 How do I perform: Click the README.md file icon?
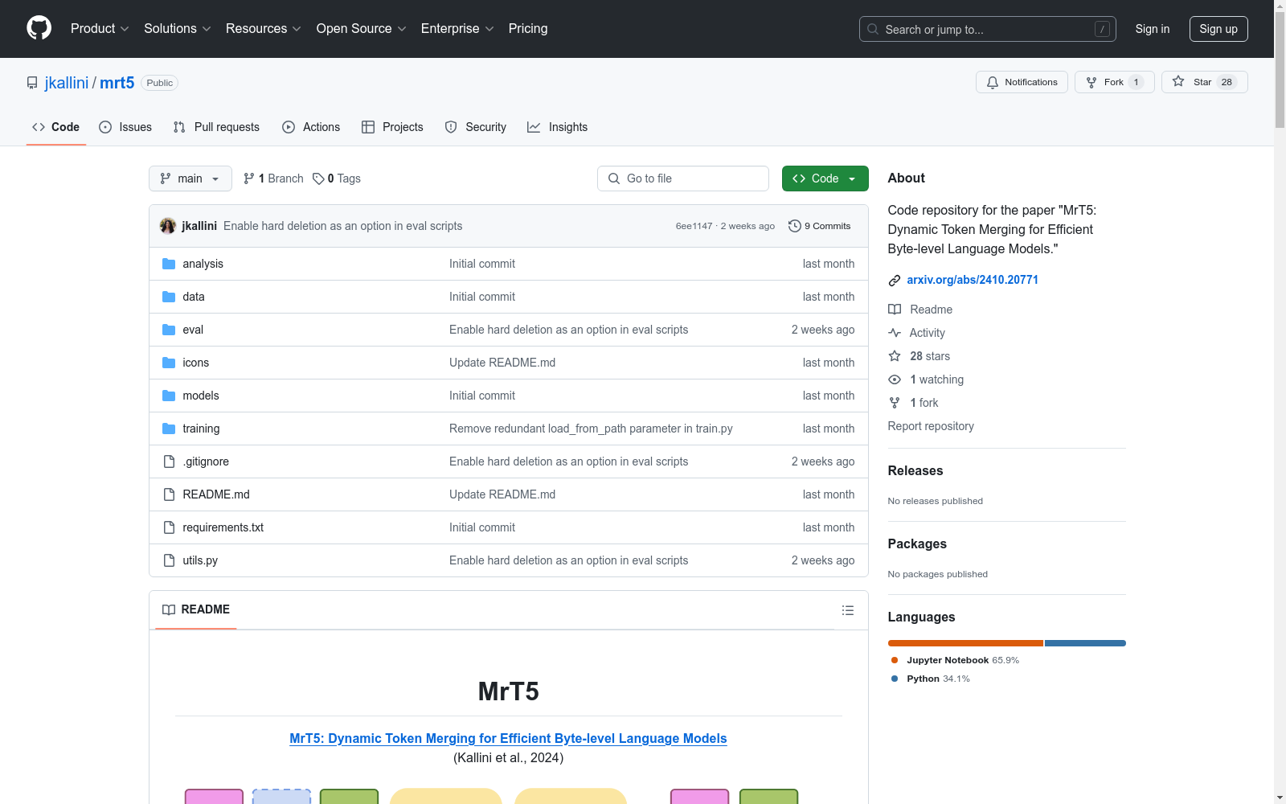point(169,494)
